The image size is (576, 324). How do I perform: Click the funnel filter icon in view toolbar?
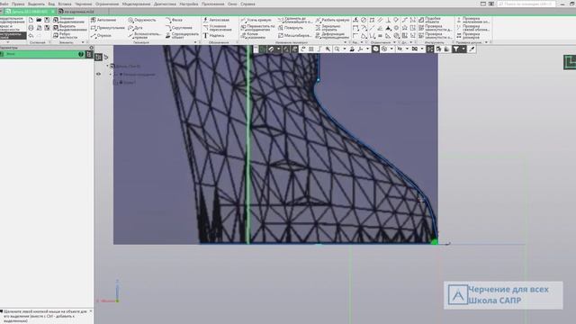click(x=456, y=49)
